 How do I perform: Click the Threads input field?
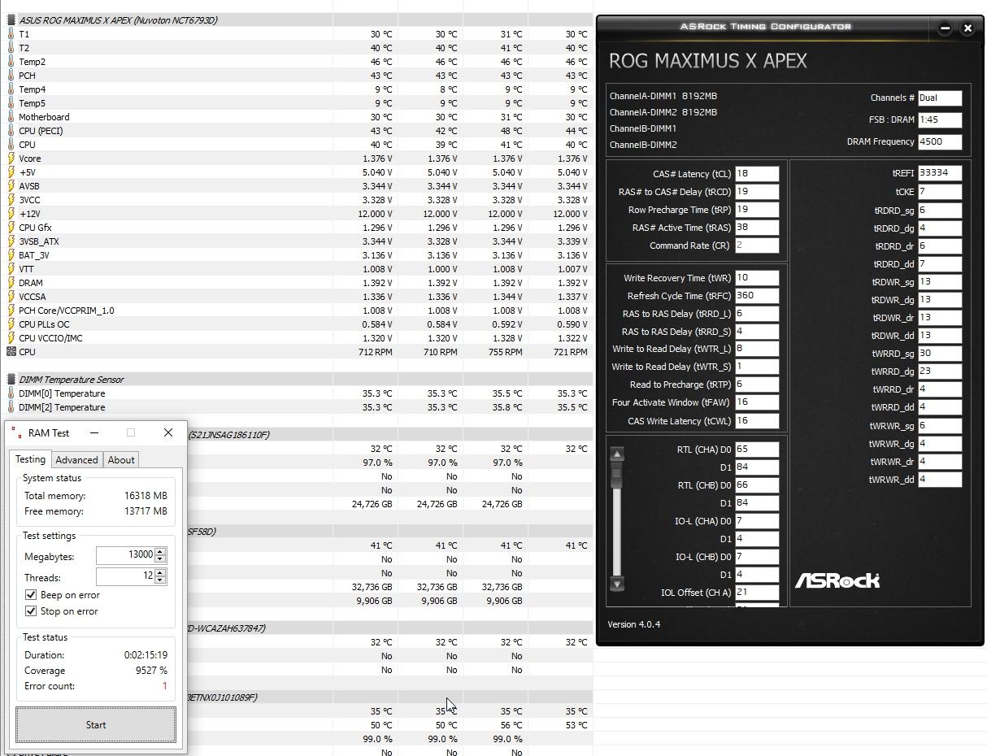(x=125, y=576)
